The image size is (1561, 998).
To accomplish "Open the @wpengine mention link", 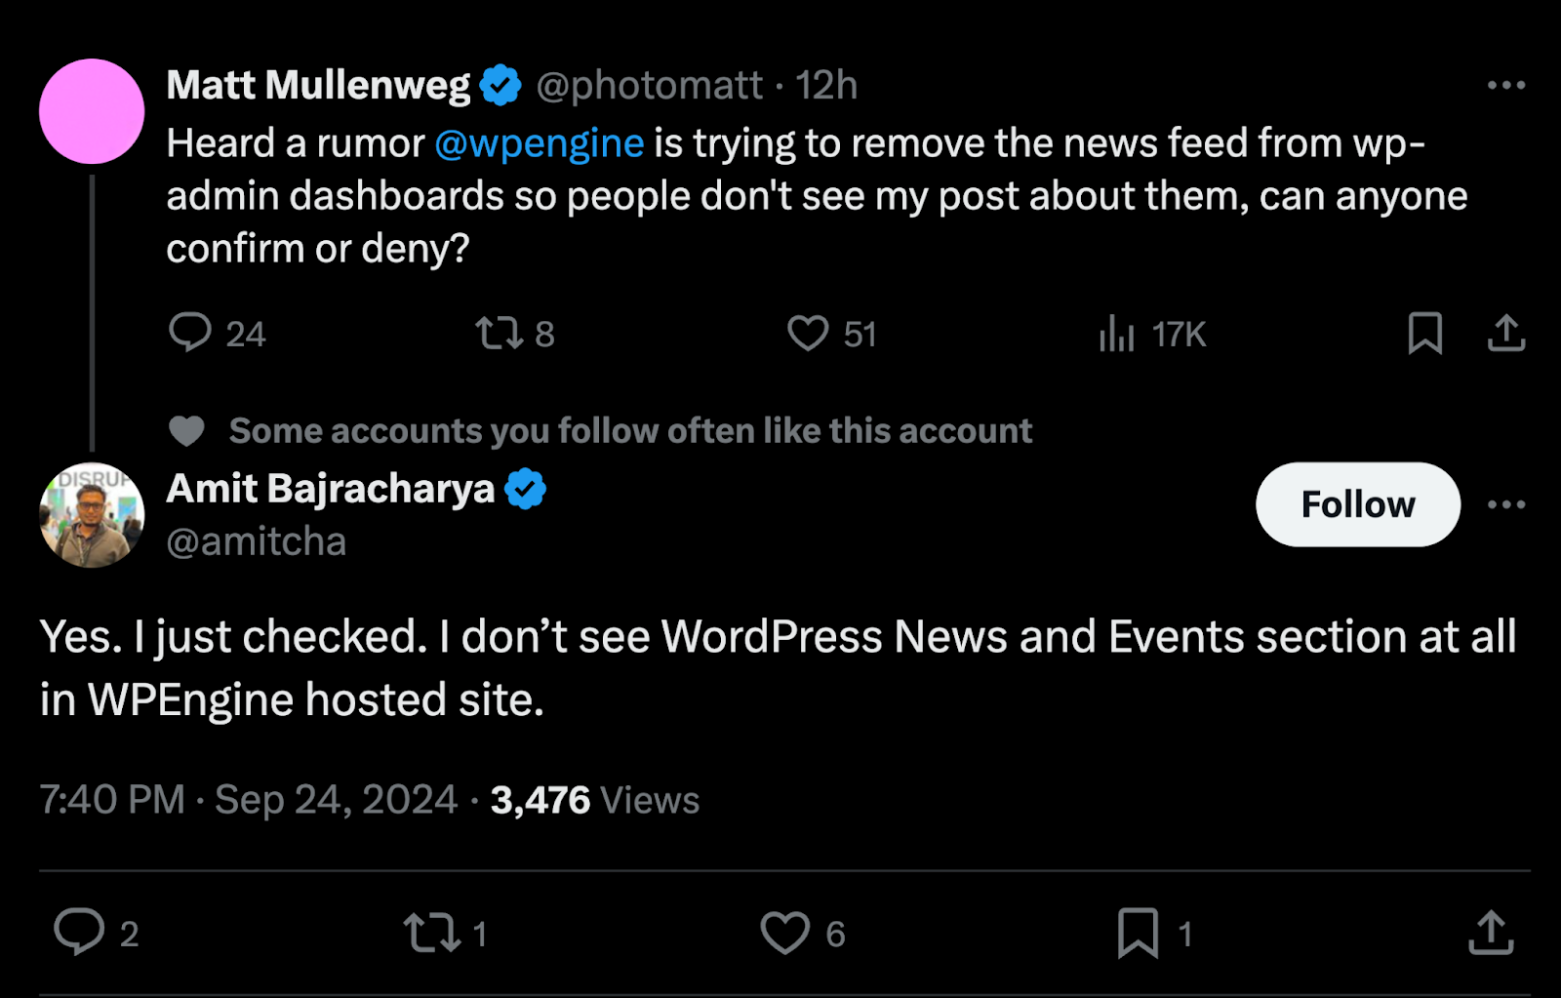I will point(539,143).
